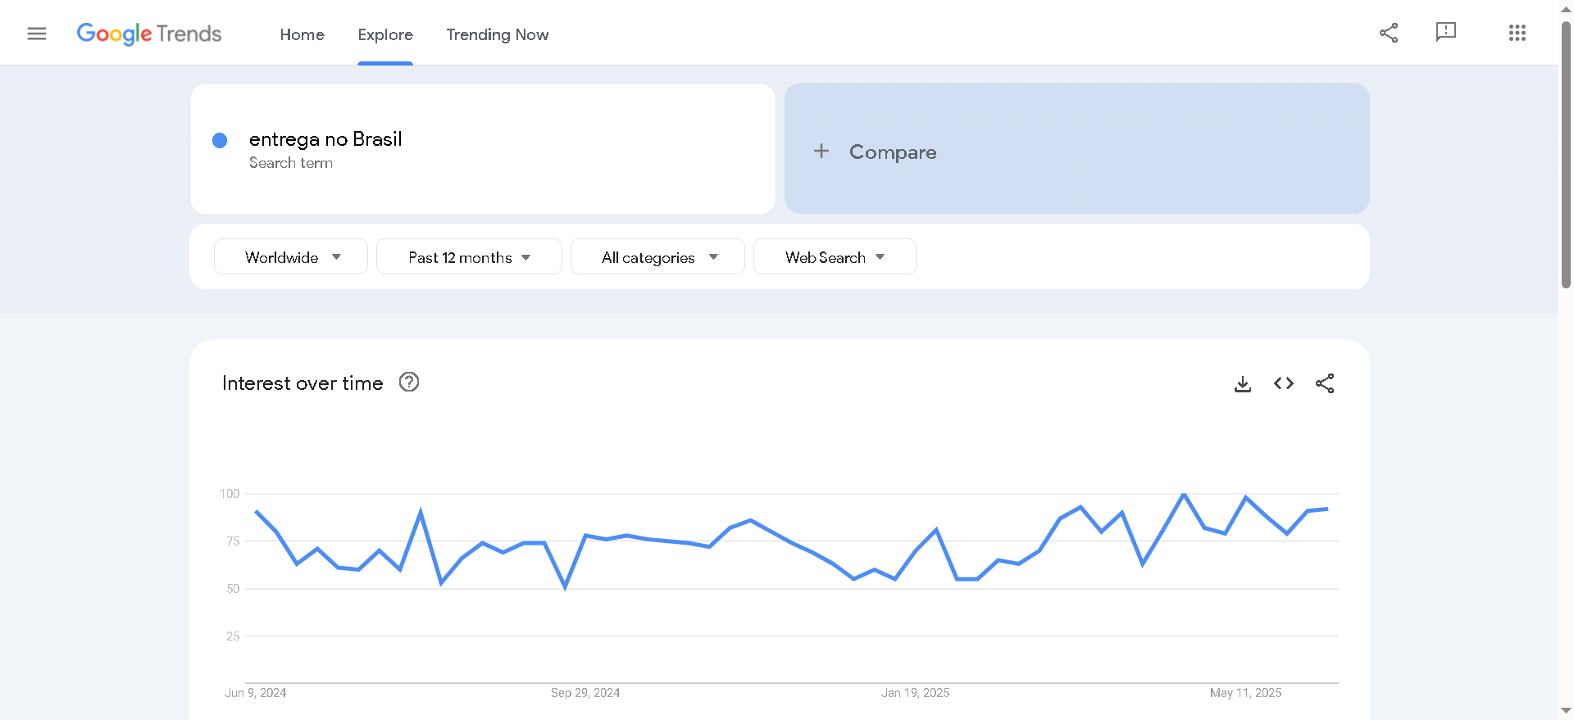The image size is (1574, 720).
Task: Open the Web Search type dropdown
Action: tap(835, 257)
